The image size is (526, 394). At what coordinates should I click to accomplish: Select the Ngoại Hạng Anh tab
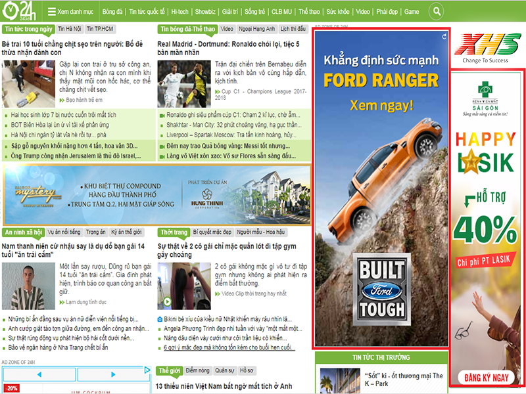coord(256,29)
